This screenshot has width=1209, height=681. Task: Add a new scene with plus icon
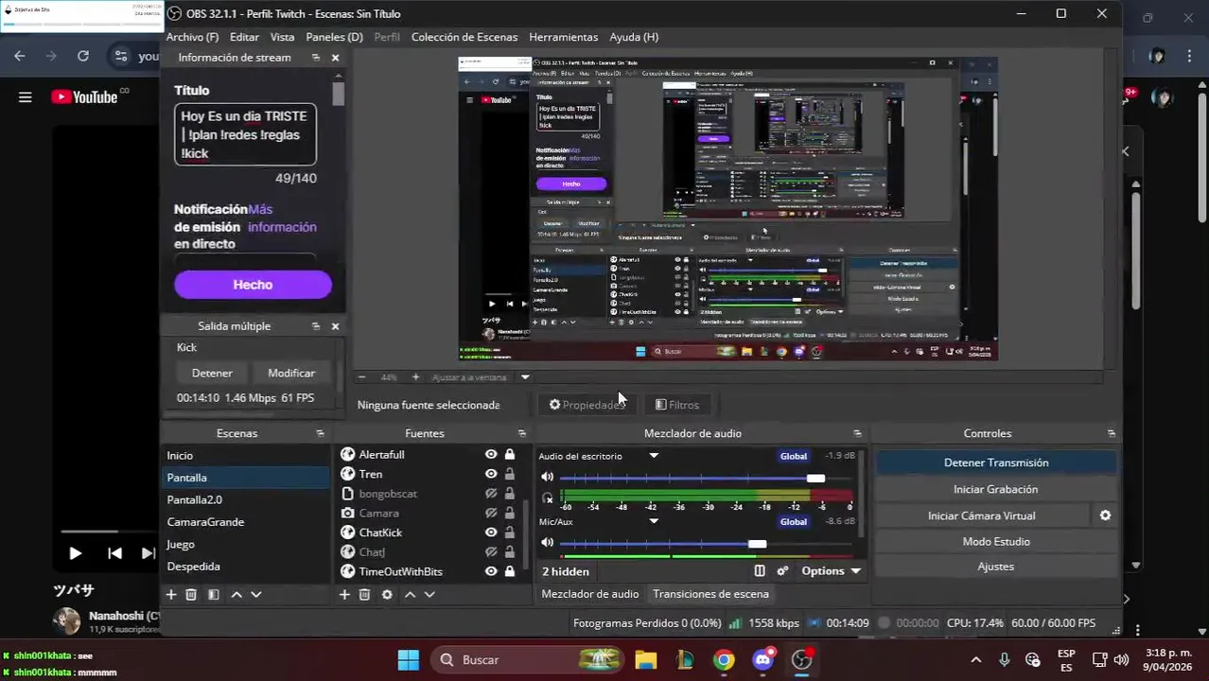tap(171, 594)
